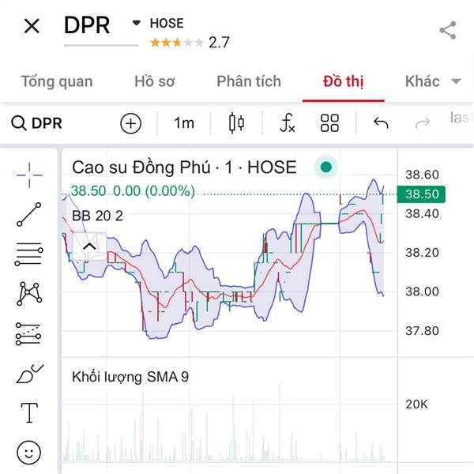The height and width of the screenshot is (474, 474).
Task: Click the 38.50 0.00 (0.00%) price readout
Action: (x=133, y=191)
